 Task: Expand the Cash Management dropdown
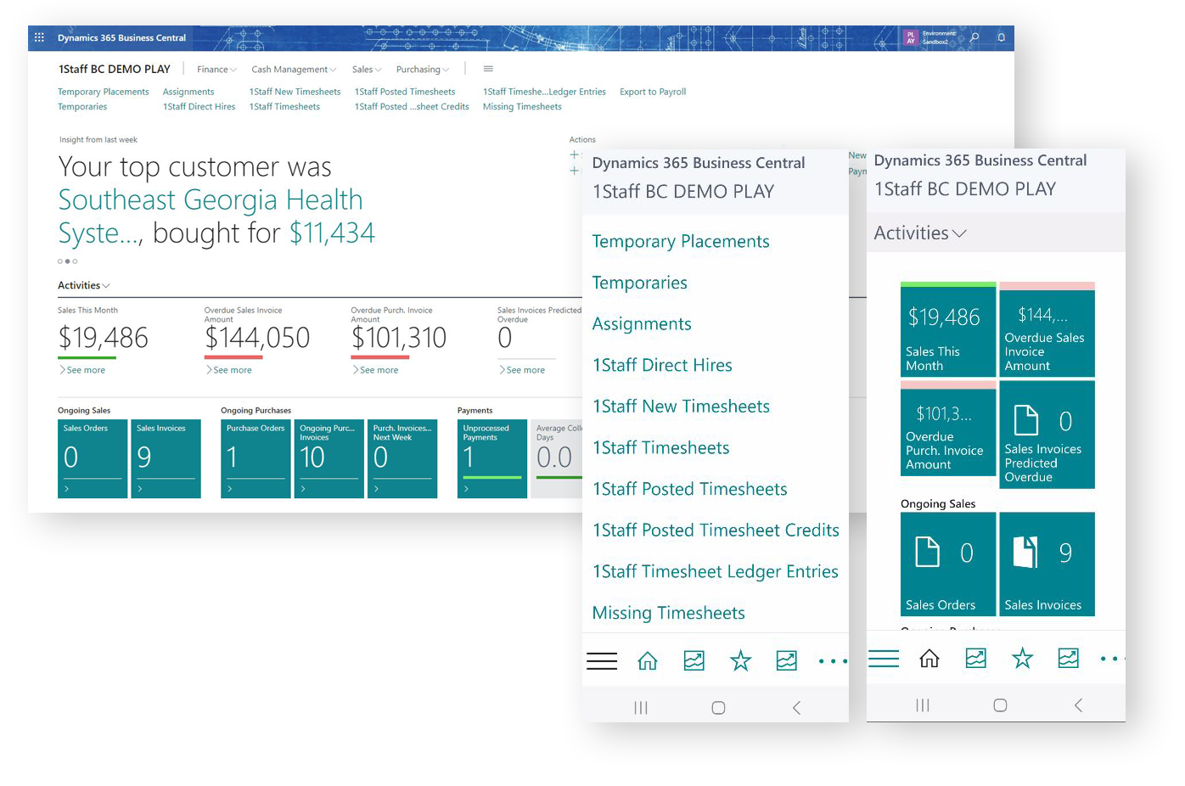tap(294, 70)
